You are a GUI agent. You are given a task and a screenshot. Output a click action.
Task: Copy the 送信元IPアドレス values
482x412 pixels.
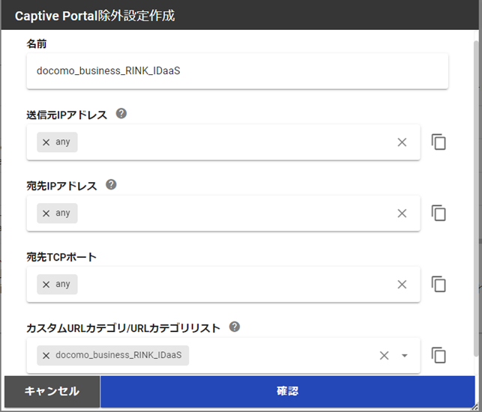(x=439, y=142)
